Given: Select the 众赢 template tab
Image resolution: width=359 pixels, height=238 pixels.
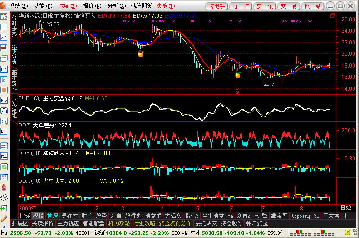Looking at the screenshot, I should point(116,216).
